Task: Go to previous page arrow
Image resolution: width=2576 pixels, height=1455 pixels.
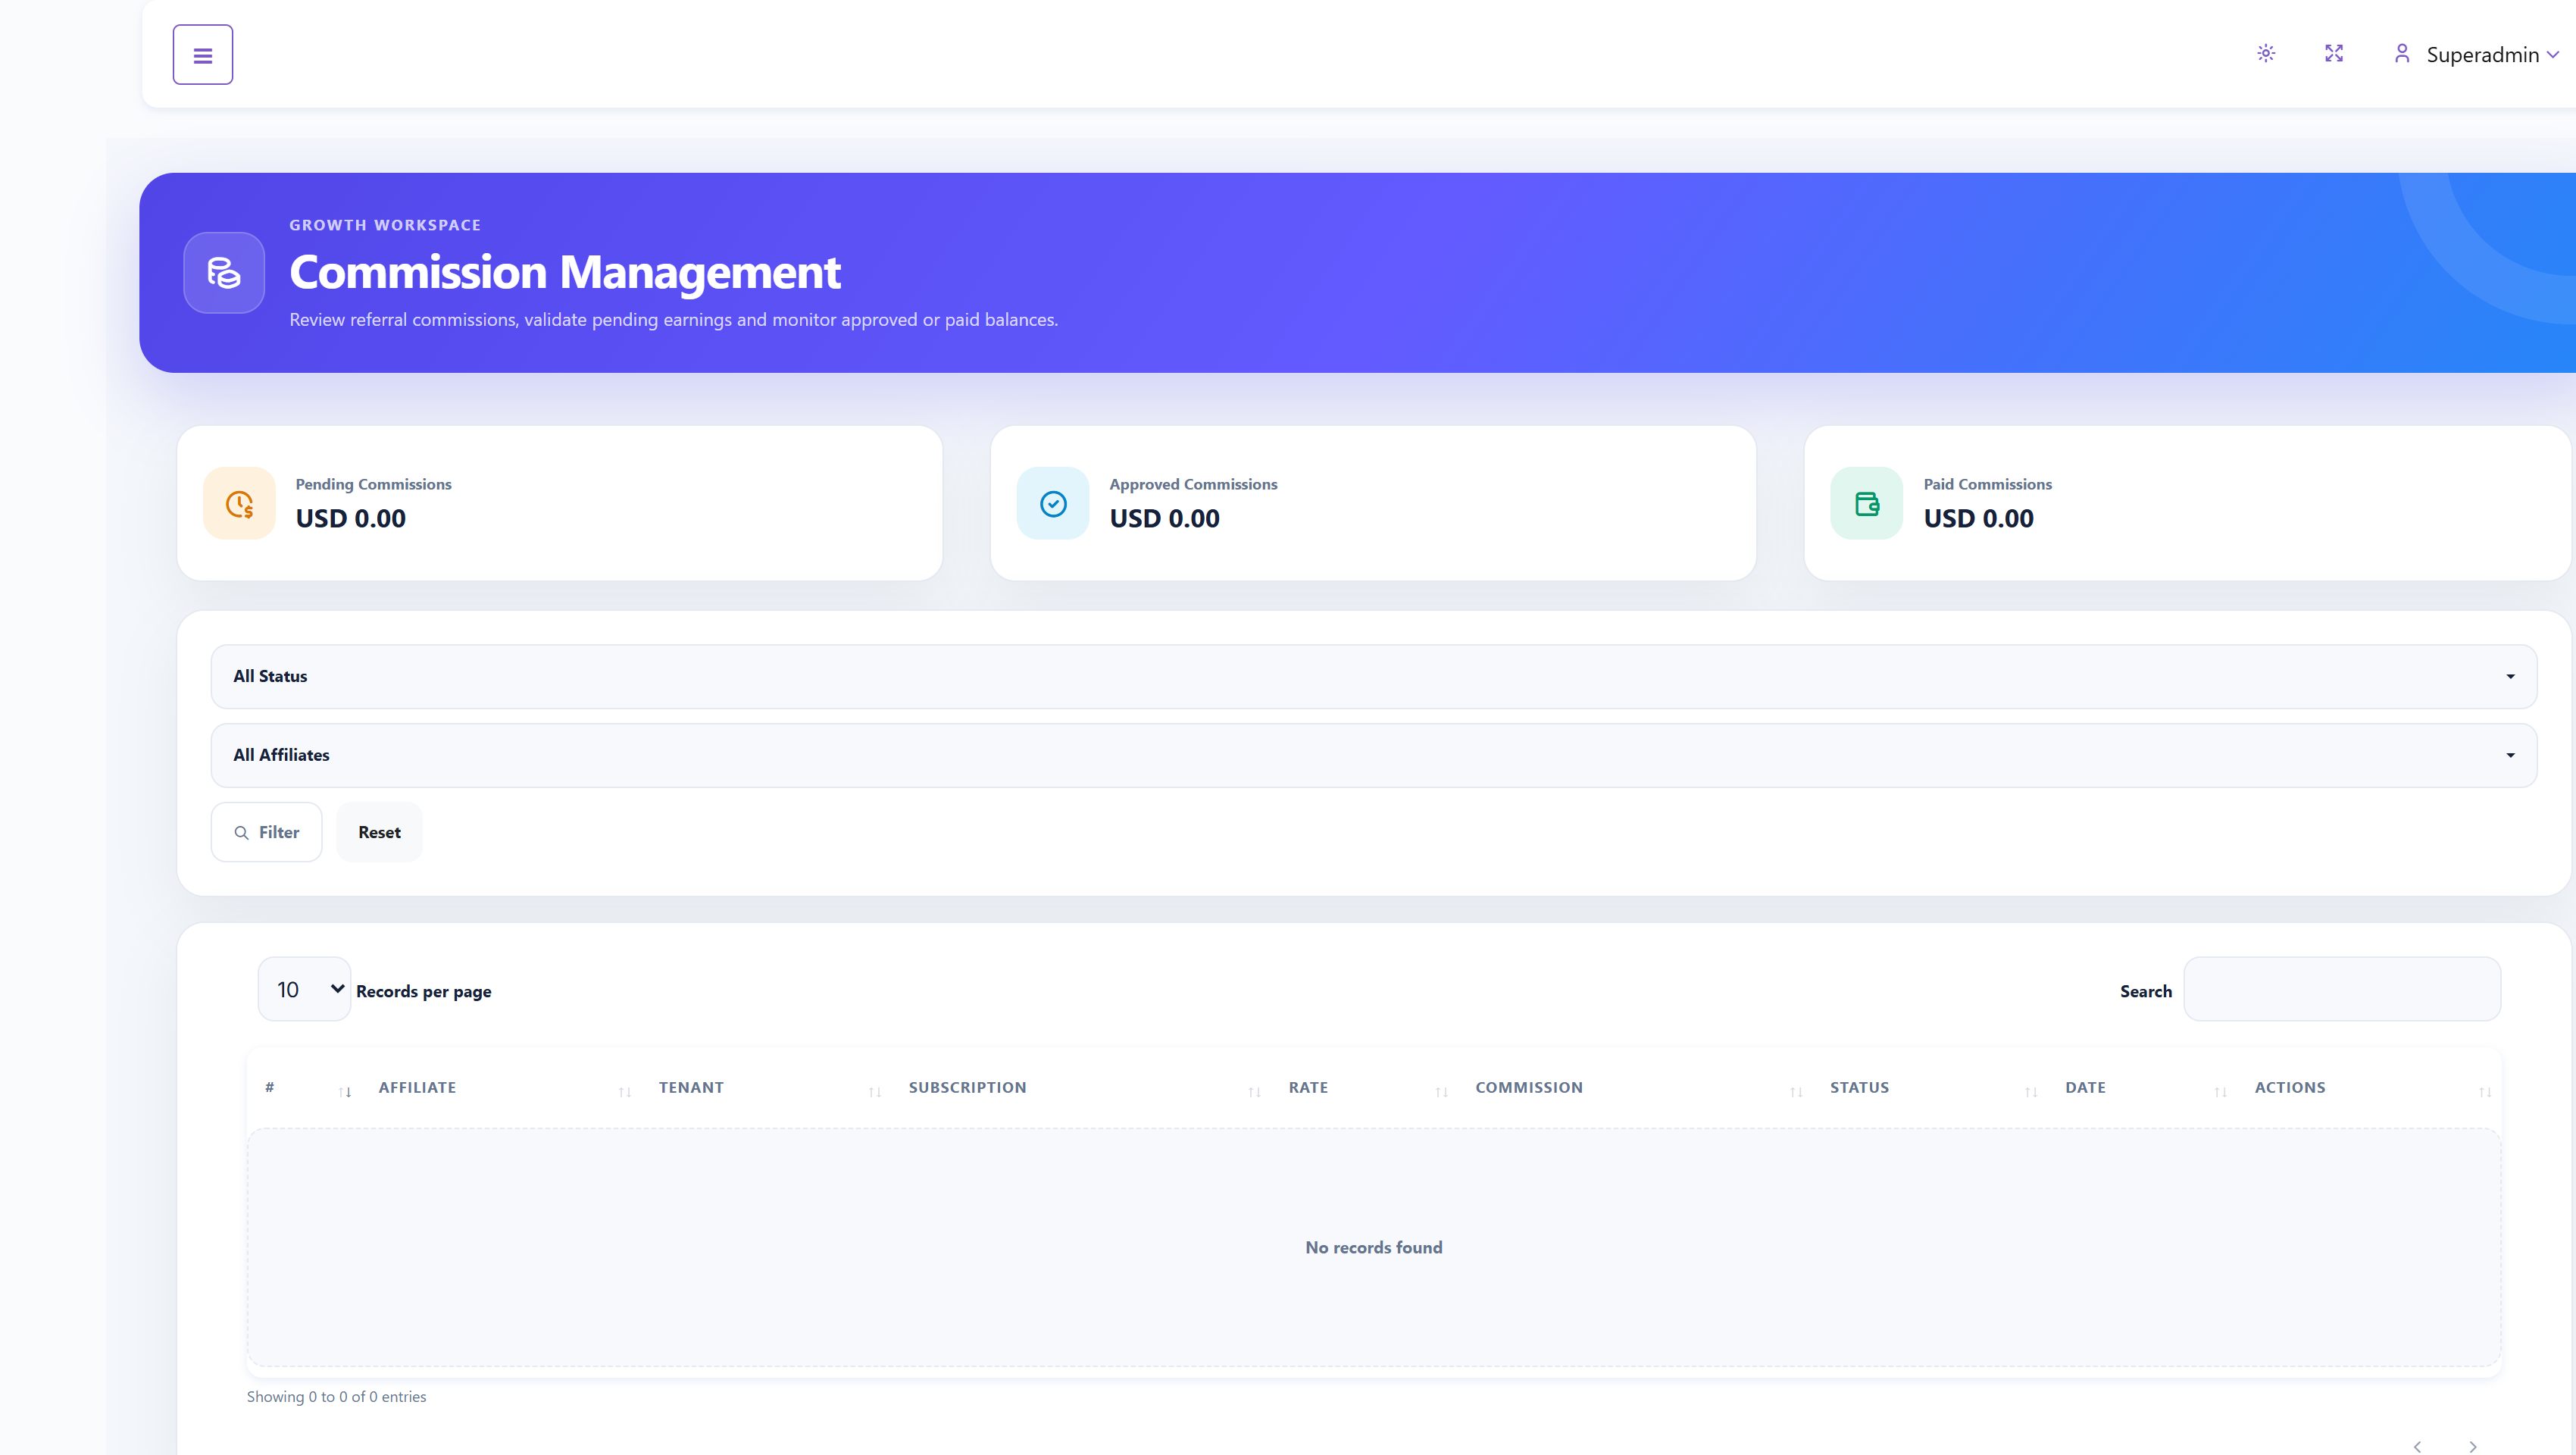Action: 2417,1446
